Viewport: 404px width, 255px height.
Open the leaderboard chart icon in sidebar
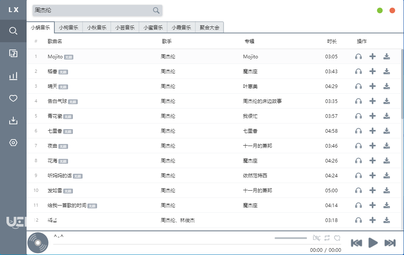point(12,76)
